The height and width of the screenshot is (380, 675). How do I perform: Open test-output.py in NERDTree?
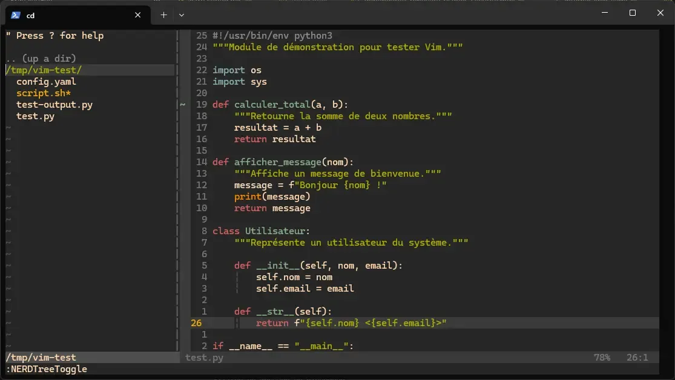(54, 104)
